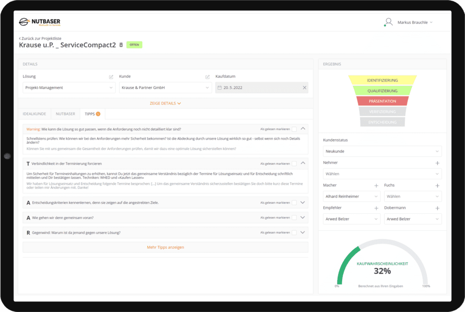Click 'Mehr Tipps anzeigen' button
Screen dimensions: 465x312
(x=165, y=247)
